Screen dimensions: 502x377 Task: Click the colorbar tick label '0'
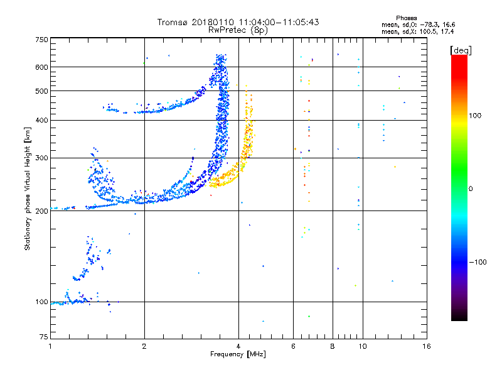(x=471, y=189)
